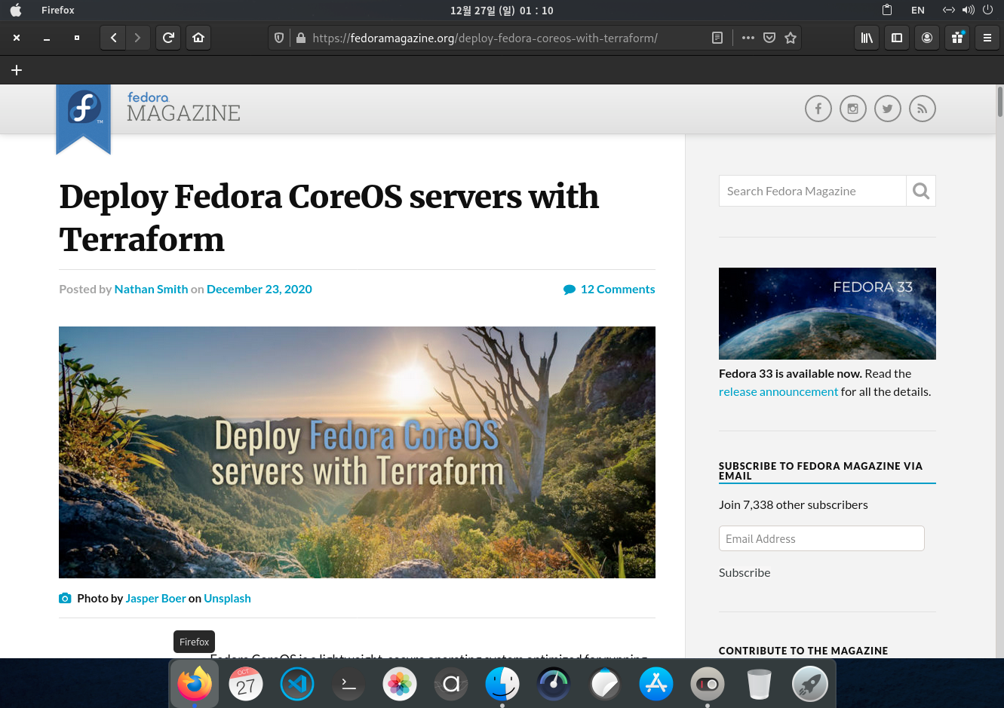This screenshot has width=1004, height=708.
Task: Open Jasper Boer photographer link
Action: click(x=155, y=598)
